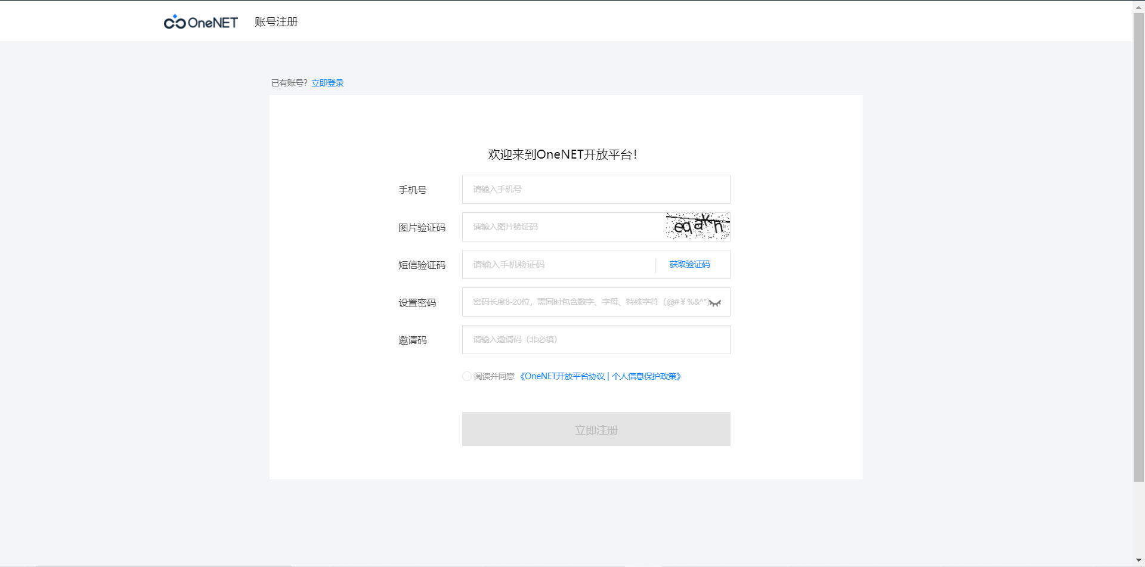Click the vertical scrollbar thumb
The height and width of the screenshot is (567, 1145).
click(1138, 247)
